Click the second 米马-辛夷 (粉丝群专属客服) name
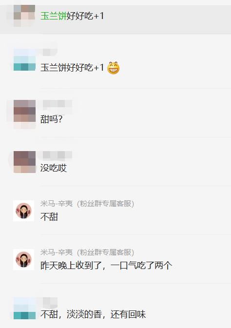 [87, 252]
